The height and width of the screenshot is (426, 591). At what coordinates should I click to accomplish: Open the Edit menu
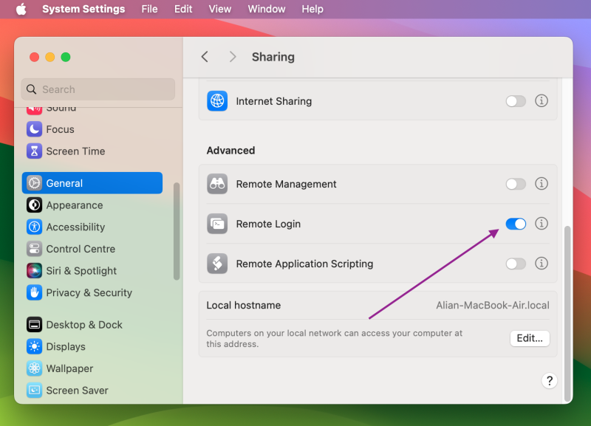pyautogui.click(x=183, y=9)
